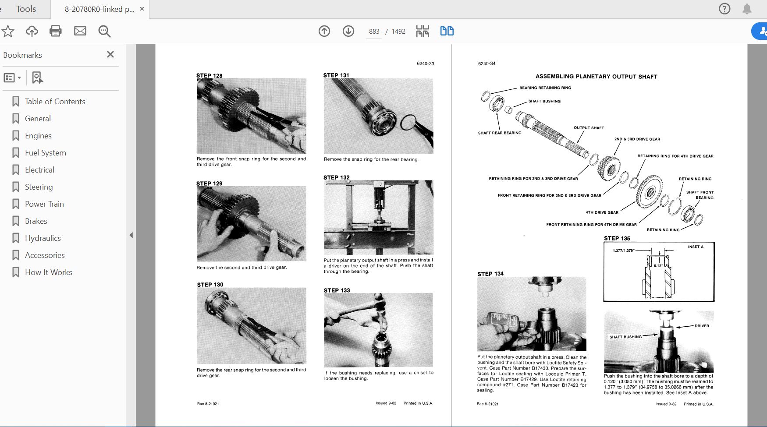Click the fit page scrolling icon

tap(423, 31)
